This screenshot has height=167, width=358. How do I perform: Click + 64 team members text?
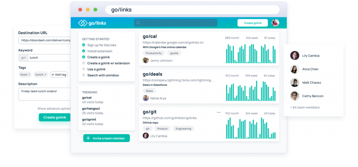tap(305, 108)
